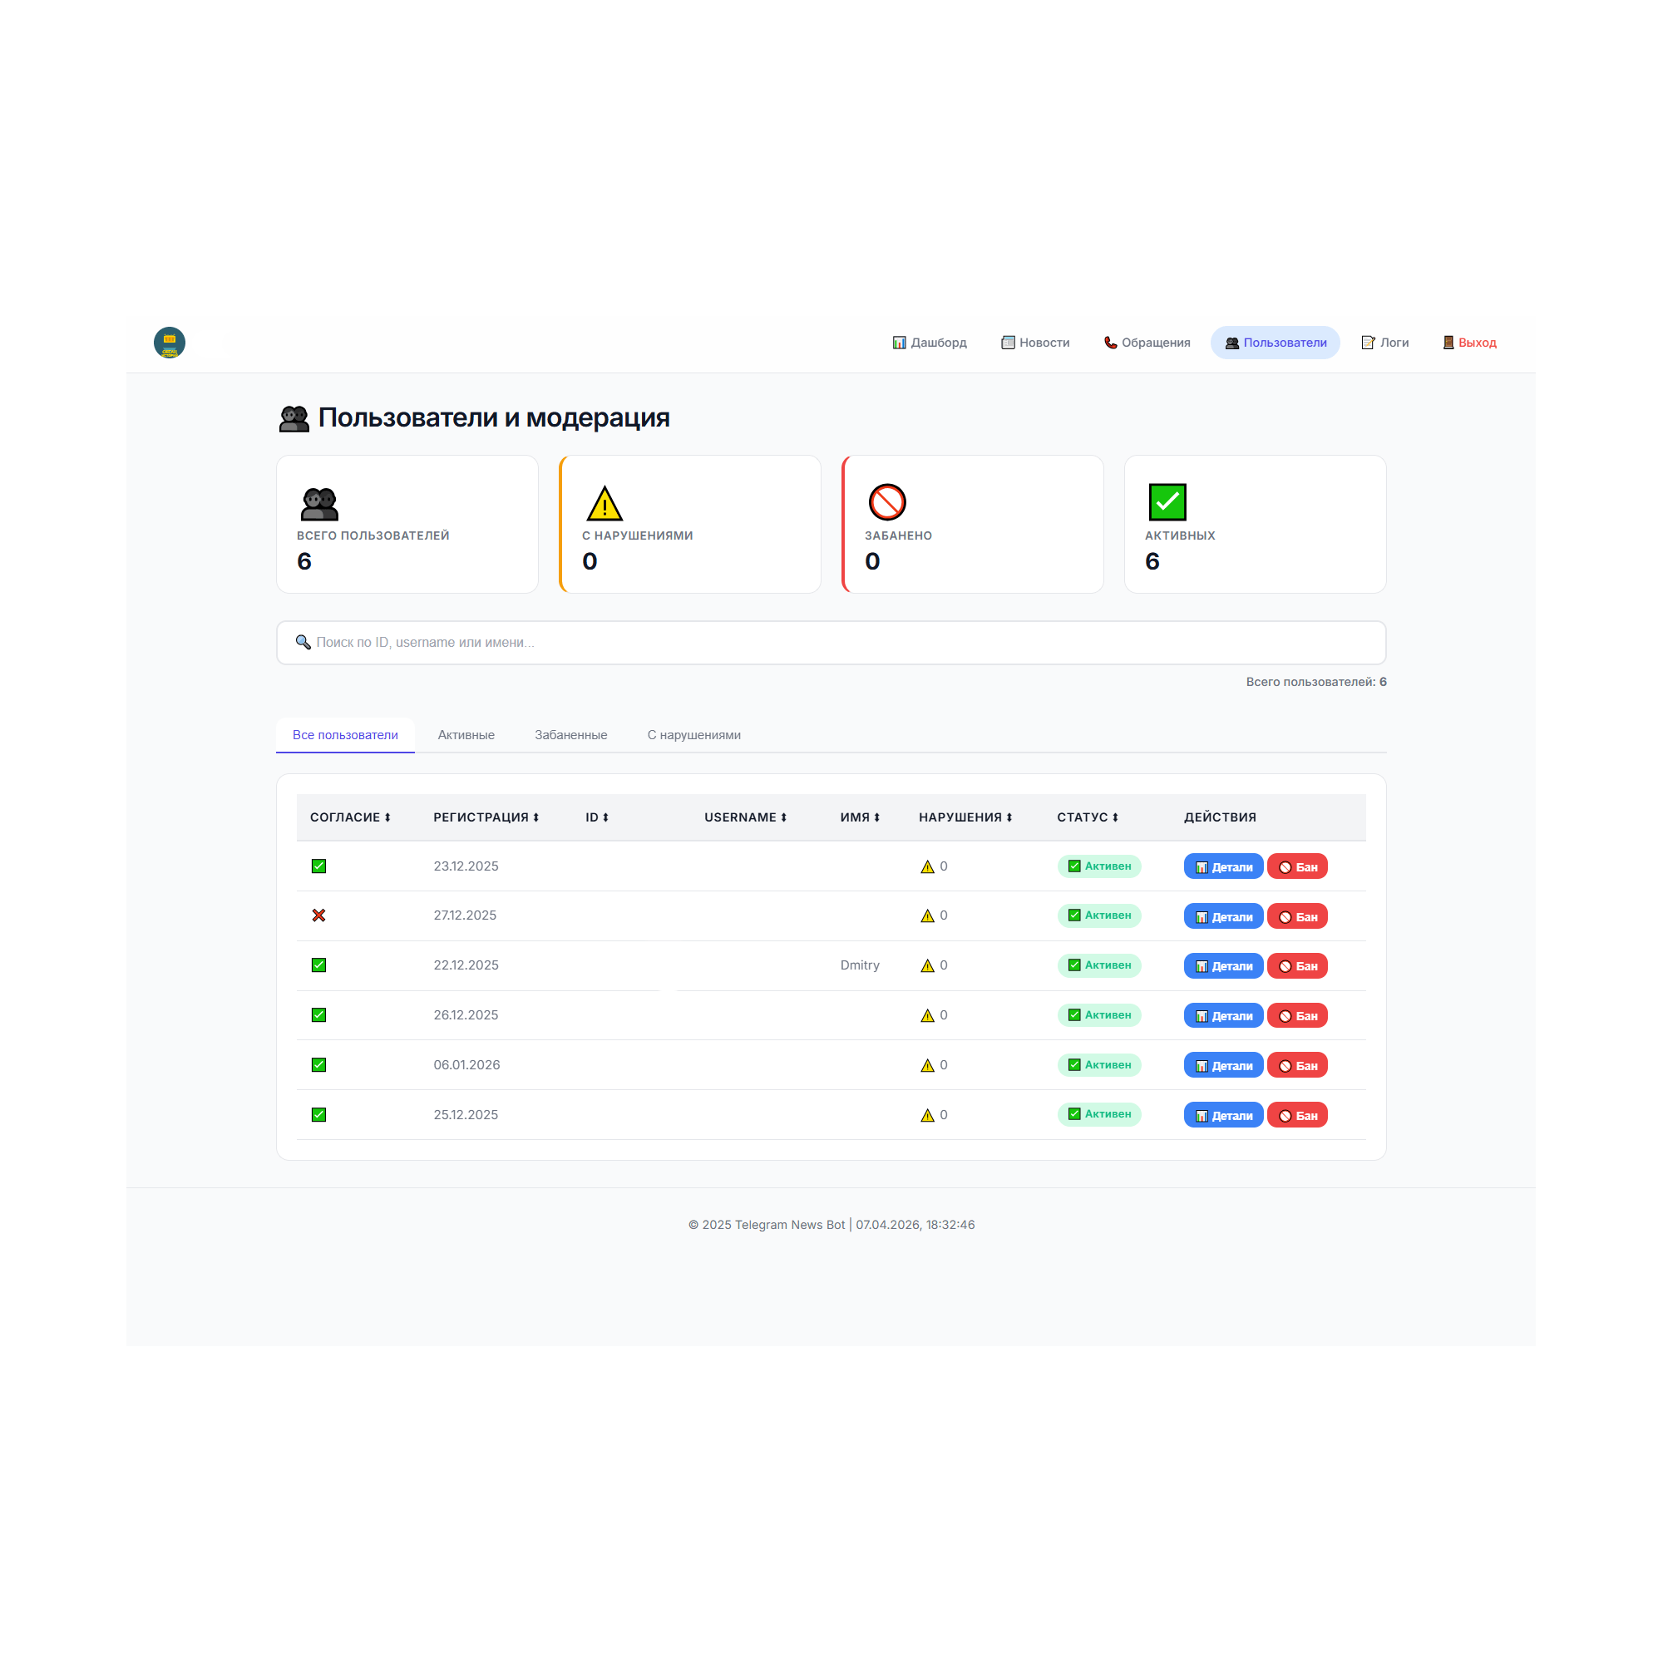Open Детали for user registered 26.12.2025
1663x1663 pixels.
click(1223, 1016)
